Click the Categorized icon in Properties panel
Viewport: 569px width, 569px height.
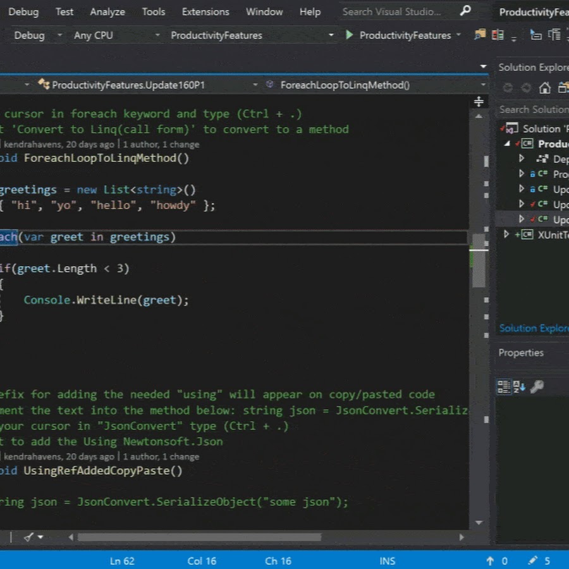tap(504, 386)
